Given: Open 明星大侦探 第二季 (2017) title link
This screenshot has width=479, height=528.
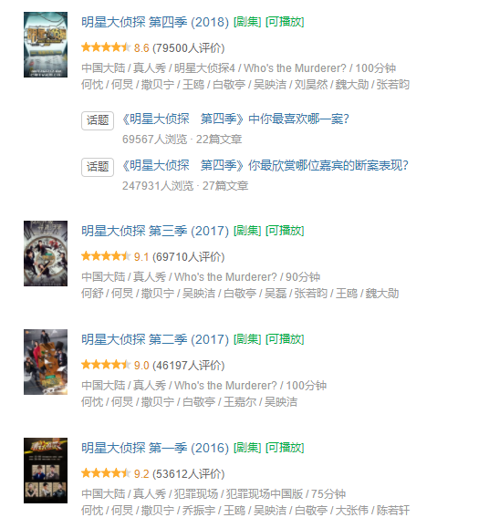Looking at the screenshot, I should 155,339.
